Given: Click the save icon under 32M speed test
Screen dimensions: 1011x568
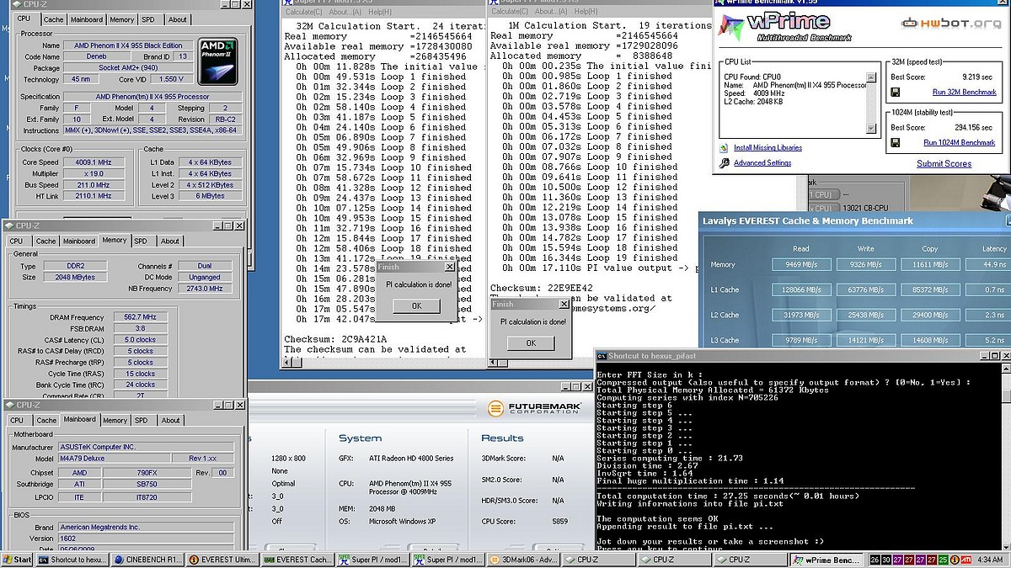Looking at the screenshot, I should click(x=896, y=92).
